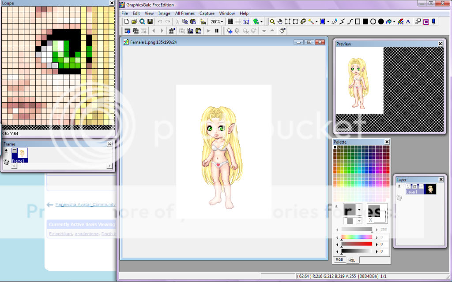Viewport: 452px width, 282px height.
Task: Switch to the RGB tab in Palette
Action: pyautogui.click(x=339, y=260)
